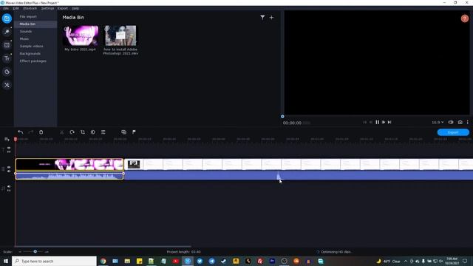Open the Settings menu

[47, 8]
